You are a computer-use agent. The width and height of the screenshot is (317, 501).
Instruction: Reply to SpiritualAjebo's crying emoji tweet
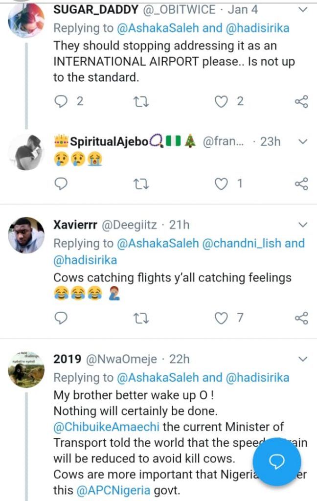tap(61, 183)
